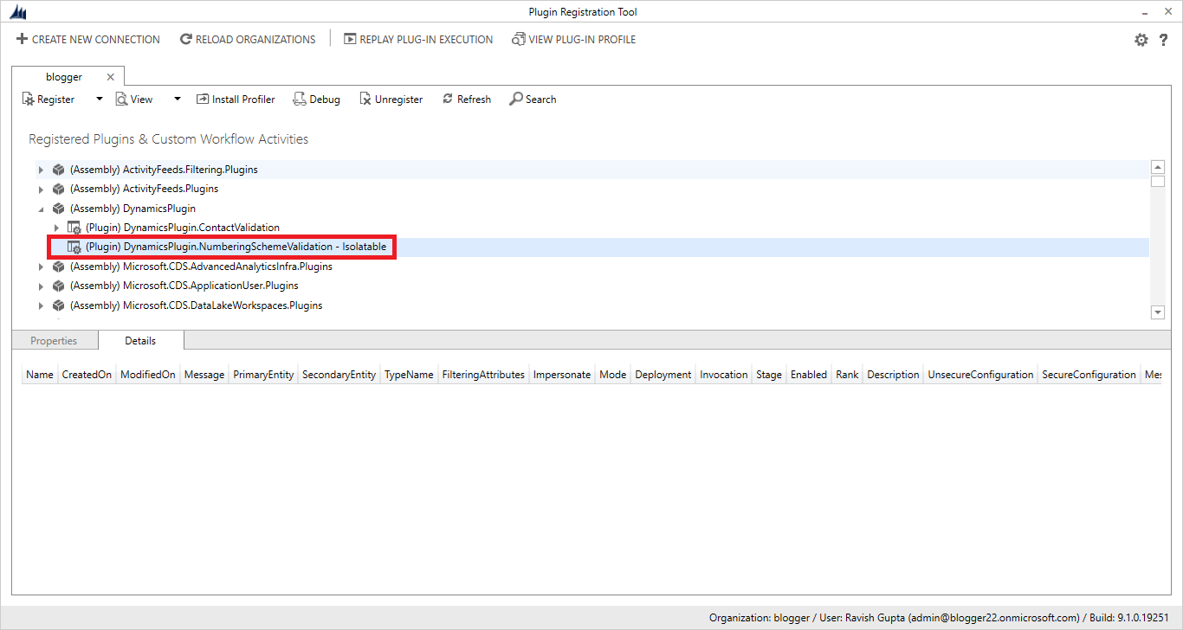Click the SecureConfiguration column header
The height and width of the screenshot is (630, 1183).
click(x=1089, y=375)
